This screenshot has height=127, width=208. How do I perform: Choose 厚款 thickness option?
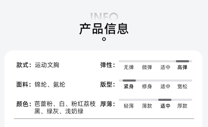[x=182, y=106]
